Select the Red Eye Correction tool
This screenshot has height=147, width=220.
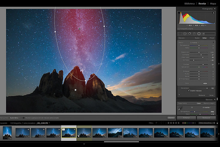click(x=190, y=34)
